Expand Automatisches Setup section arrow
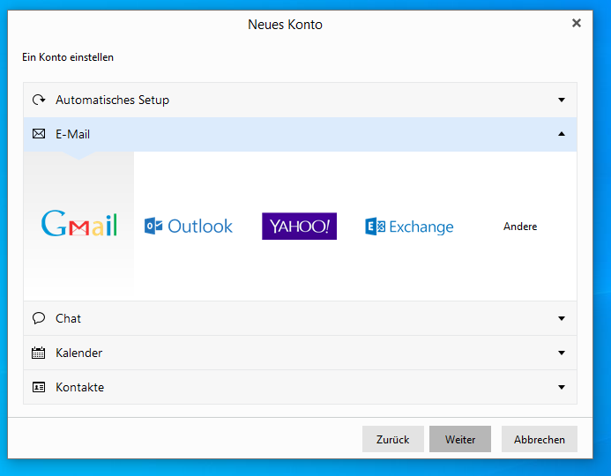The height and width of the screenshot is (476, 611). click(x=562, y=100)
